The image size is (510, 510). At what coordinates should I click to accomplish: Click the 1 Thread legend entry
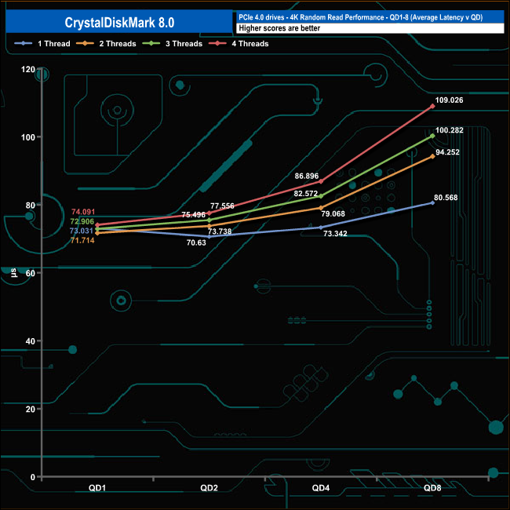[42, 44]
